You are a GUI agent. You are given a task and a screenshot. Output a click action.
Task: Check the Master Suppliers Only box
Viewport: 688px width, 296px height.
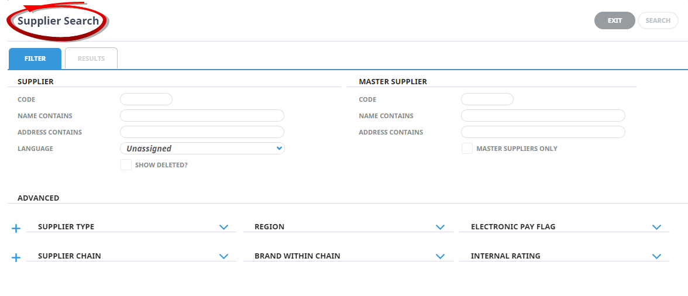[467, 149]
